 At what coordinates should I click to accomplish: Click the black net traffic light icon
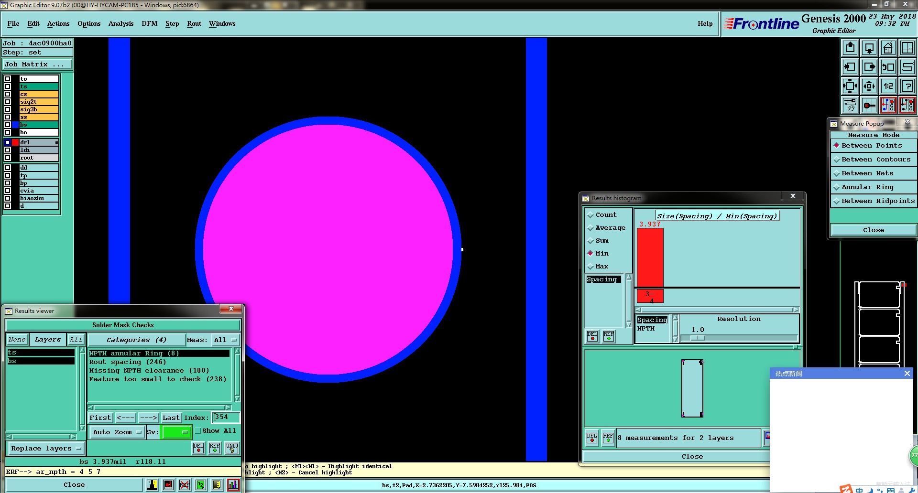point(907,105)
